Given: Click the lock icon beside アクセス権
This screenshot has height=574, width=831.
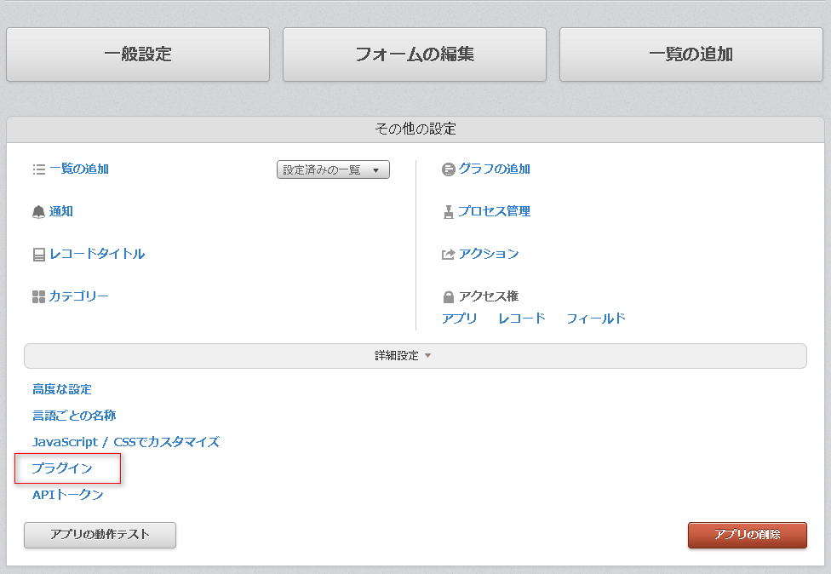Looking at the screenshot, I should tap(449, 297).
